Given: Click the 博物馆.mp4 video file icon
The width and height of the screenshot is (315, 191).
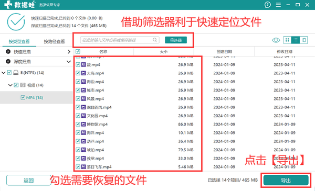Looking at the screenshot, I should click(83, 125).
